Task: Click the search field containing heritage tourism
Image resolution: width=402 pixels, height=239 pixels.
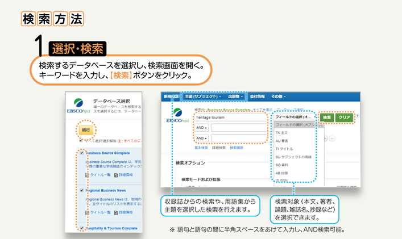Action: (x=231, y=118)
